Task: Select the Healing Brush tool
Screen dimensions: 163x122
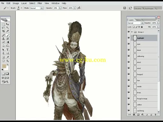Action: [3, 35]
